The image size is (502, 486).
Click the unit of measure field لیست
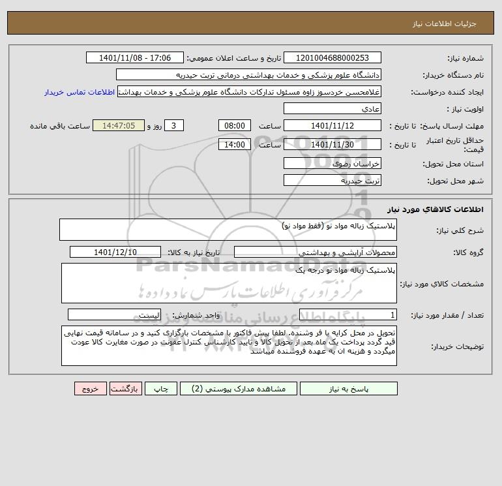click(114, 314)
